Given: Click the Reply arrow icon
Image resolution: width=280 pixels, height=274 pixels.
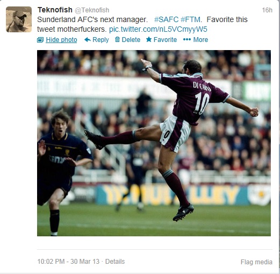Looking at the screenshot, I should pyautogui.click(x=88, y=39).
